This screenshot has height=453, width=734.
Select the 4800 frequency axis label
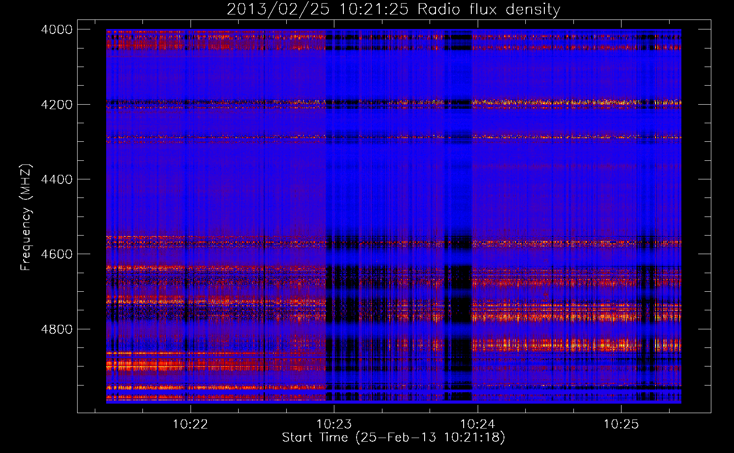coord(57,329)
